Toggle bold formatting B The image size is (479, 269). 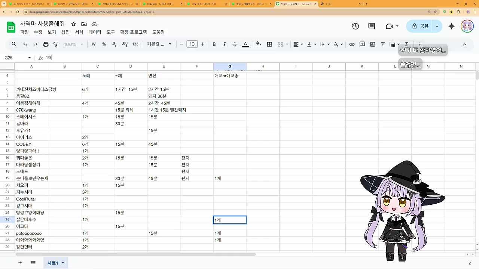click(x=214, y=44)
